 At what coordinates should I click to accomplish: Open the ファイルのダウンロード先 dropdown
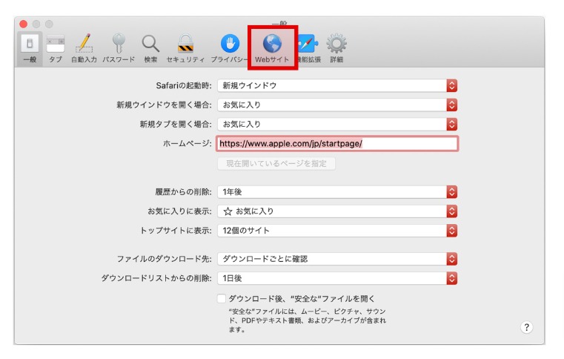tap(338, 259)
